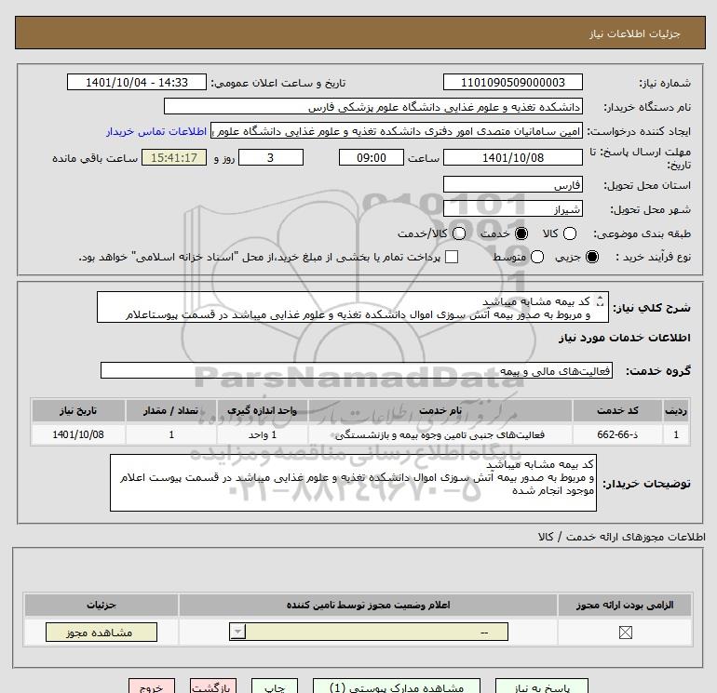Open اطلاعات تماس خریدار link
Viewport: 717px width, 693px height.
pyautogui.click(x=156, y=131)
